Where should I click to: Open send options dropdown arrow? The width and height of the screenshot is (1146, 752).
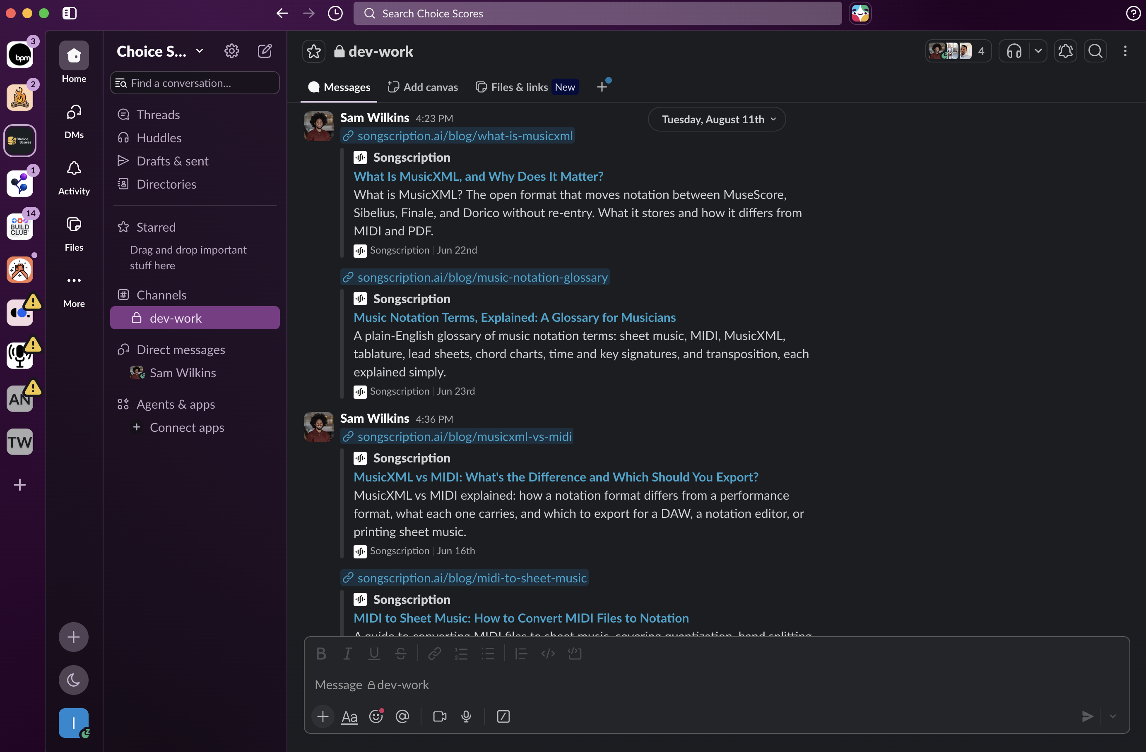click(1113, 717)
